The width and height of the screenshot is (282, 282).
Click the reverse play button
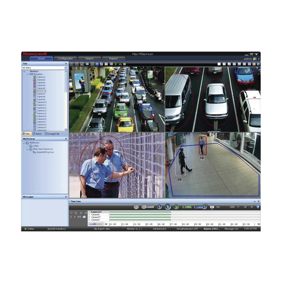coord(159,207)
